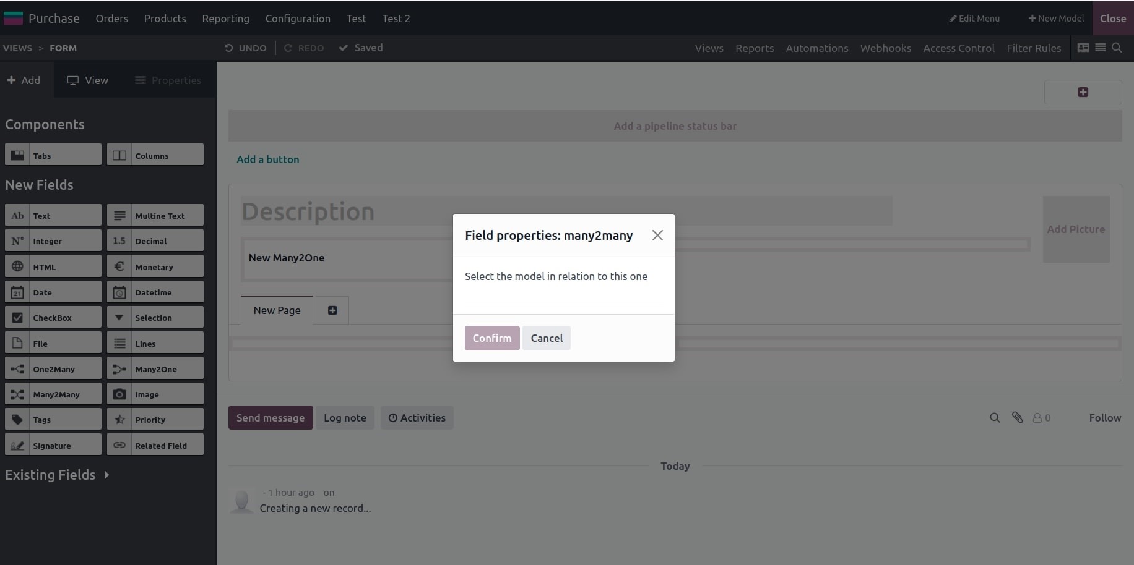Open the New Page tab

pyautogui.click(x=277, y=310)
